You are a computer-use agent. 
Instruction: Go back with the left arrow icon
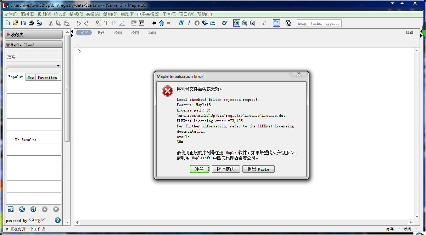tap(154, 23)
